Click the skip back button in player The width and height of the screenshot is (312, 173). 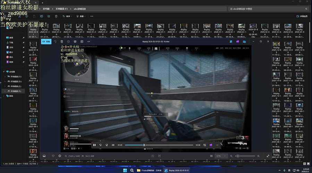101,145
